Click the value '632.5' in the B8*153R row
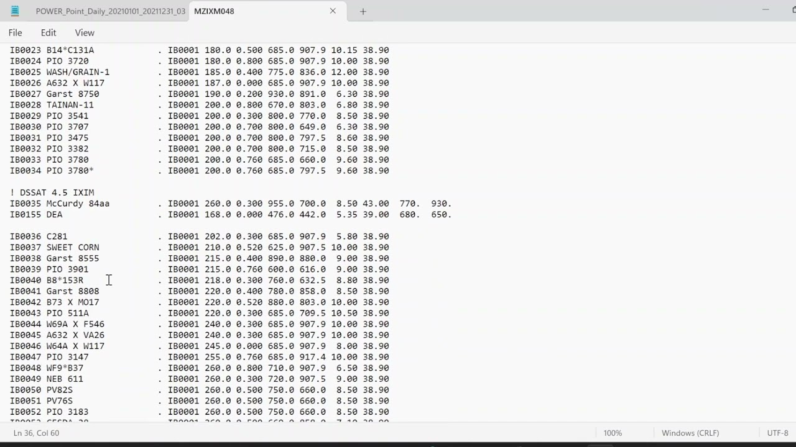The width and height of the screenshot is (796, 447). pos(313,281)
